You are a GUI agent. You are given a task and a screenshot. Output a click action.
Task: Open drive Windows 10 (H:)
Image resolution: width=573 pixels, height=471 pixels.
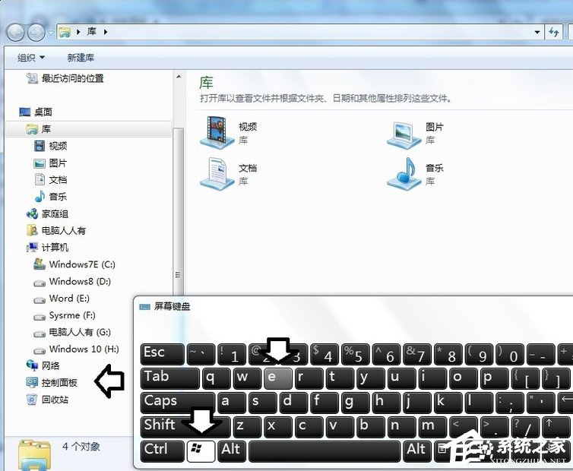pyautogui.click(x=77, y=349)
